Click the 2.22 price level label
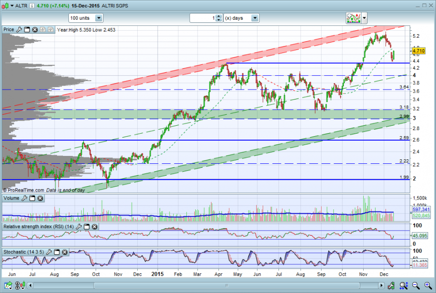This screenshot has height=293, width=436. tap(404, 161)
